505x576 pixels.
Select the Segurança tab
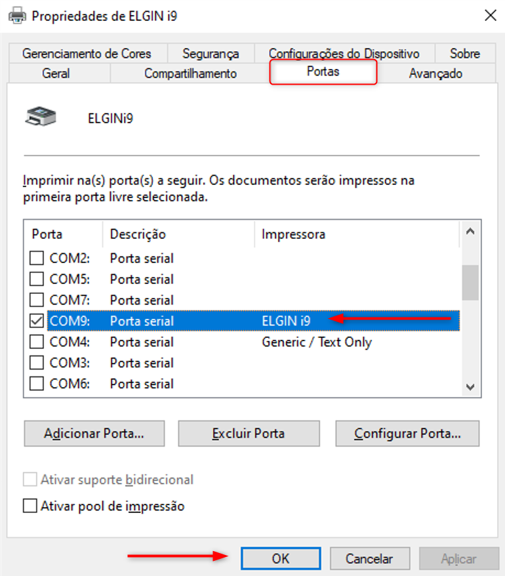click(211, 54)
